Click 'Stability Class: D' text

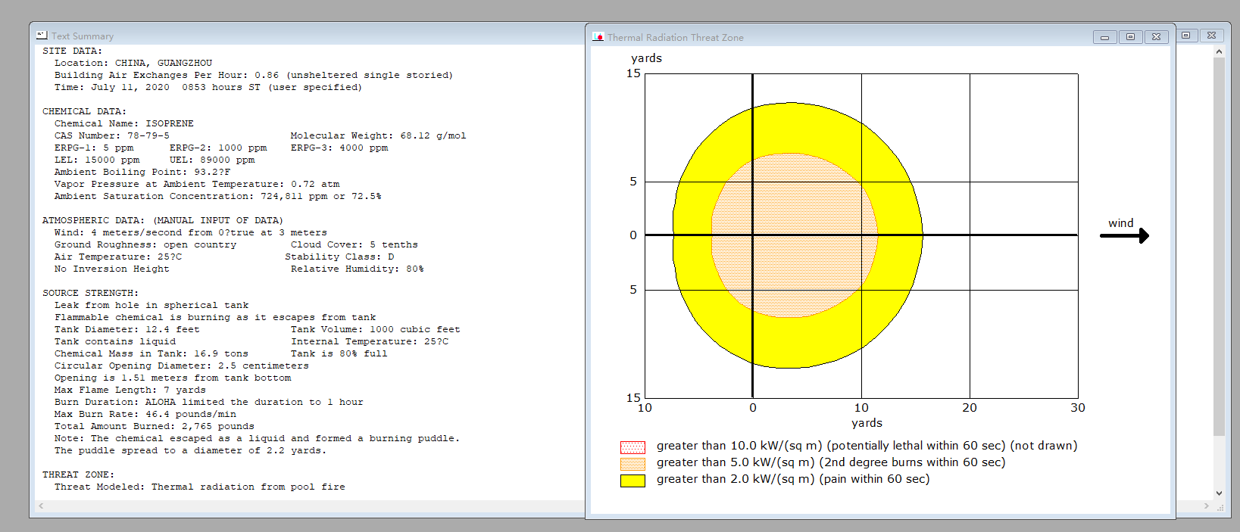[339, 257]
